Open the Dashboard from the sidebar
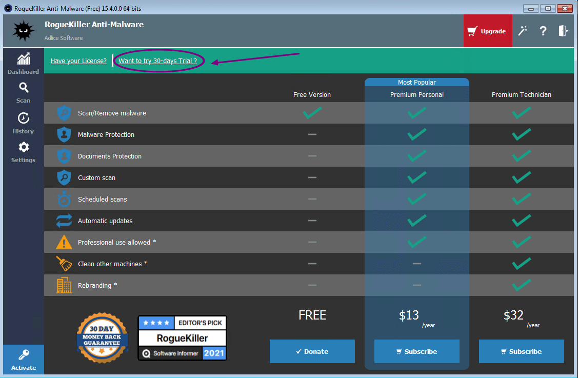578x378 pixels. (23, 64)
